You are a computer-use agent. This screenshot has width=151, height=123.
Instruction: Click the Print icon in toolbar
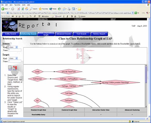click(69, 9)
